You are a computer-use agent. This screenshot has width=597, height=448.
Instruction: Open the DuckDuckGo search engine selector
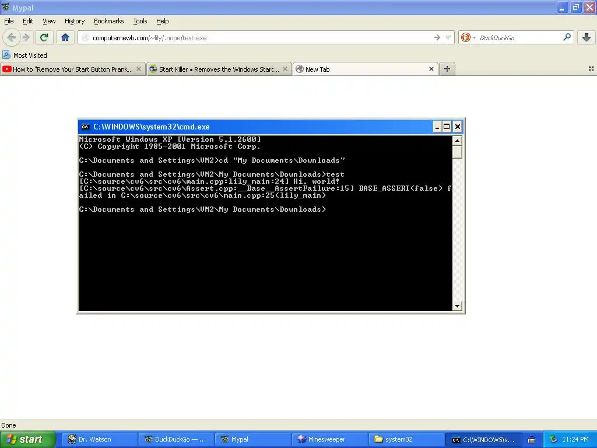coord(468,37)
